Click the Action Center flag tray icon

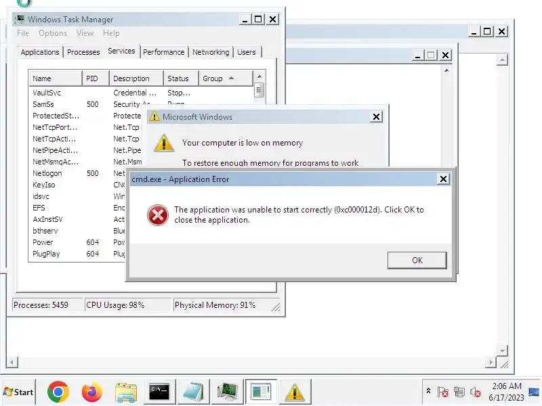[443, 392]
